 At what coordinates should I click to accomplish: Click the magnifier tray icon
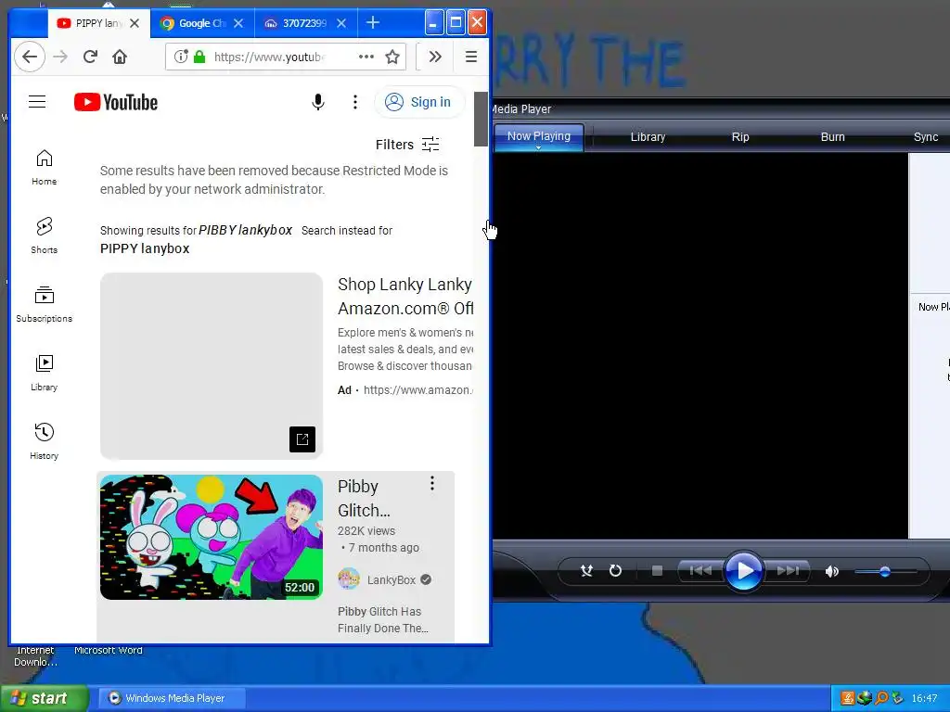point(881,698)
